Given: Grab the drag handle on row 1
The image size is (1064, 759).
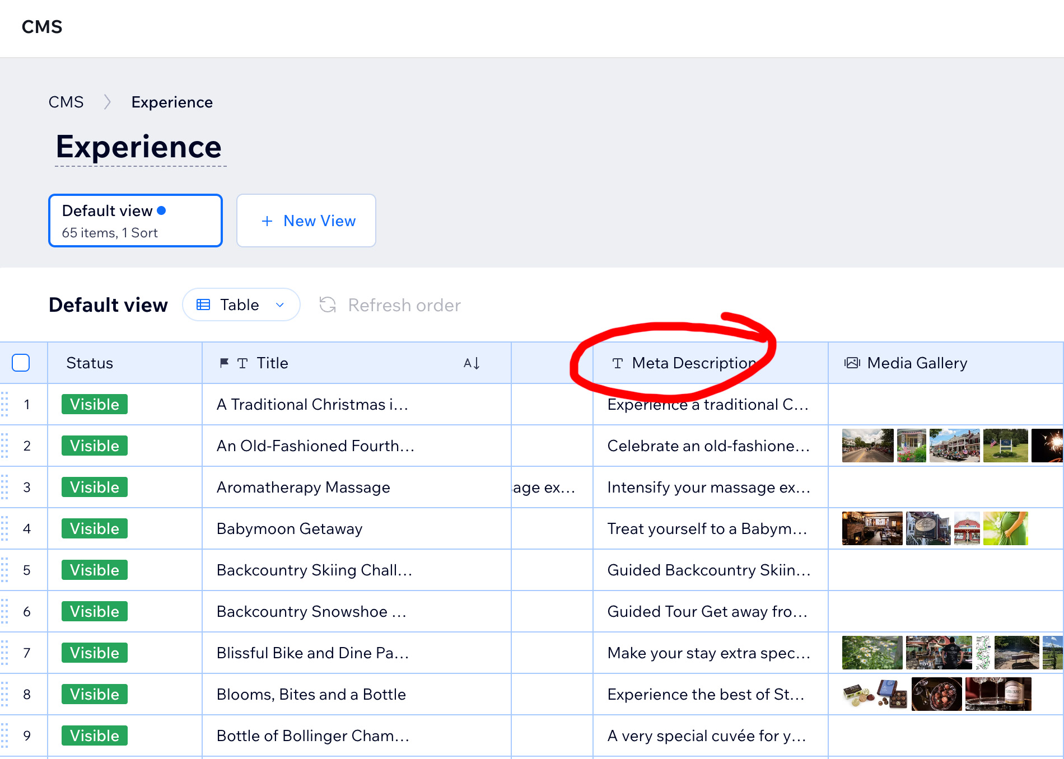Looking at the screenshot, I should coord(6,404).
